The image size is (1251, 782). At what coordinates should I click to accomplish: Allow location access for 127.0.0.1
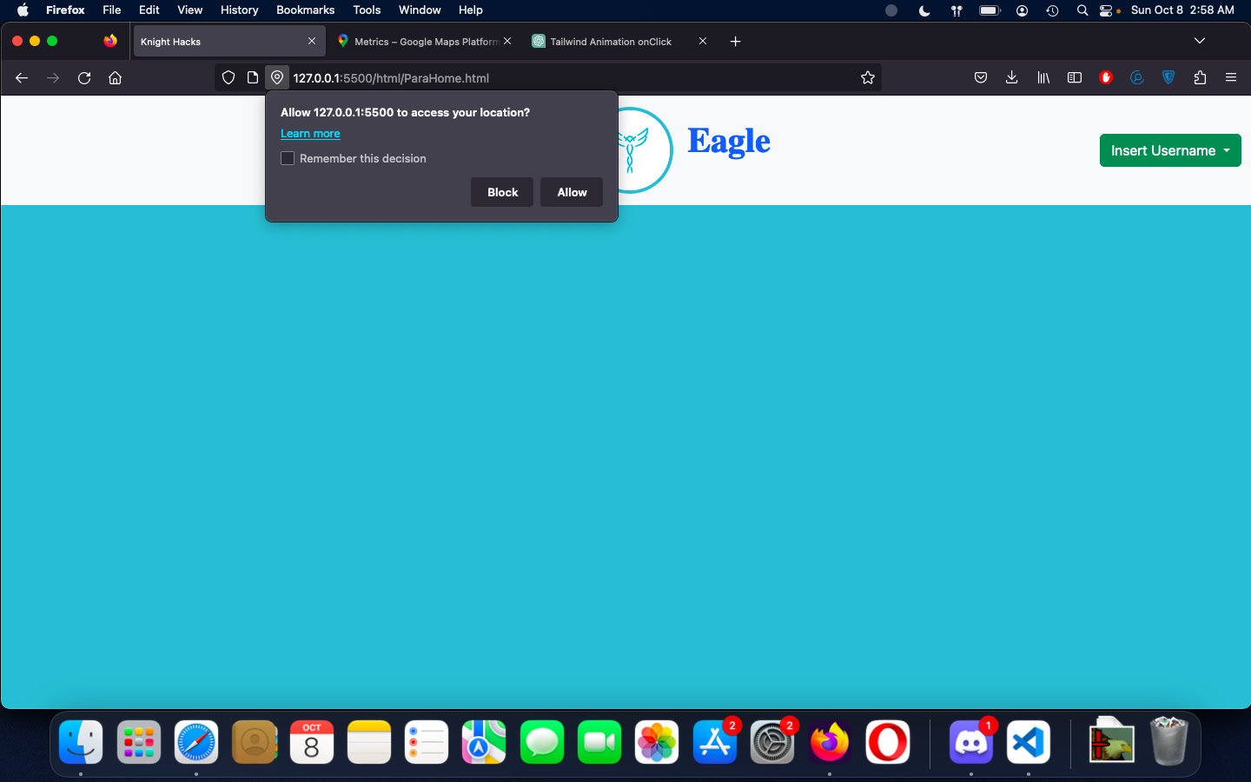point(571,192)
